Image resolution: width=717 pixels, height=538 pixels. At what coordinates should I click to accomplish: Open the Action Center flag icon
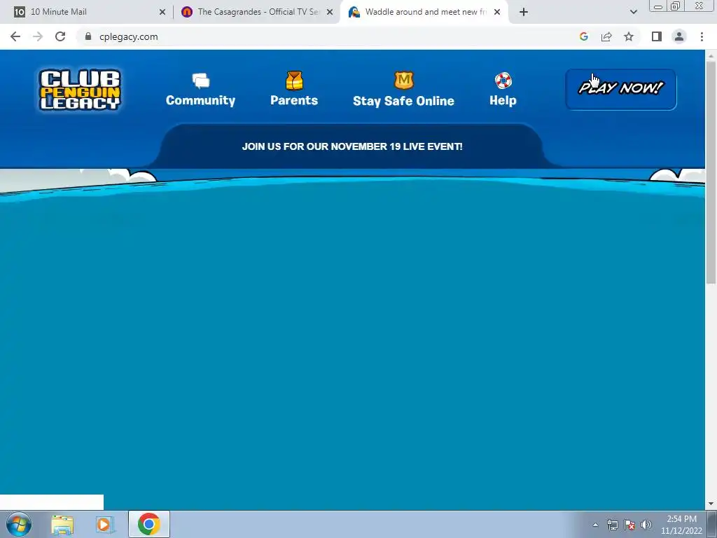pos(629,525)
